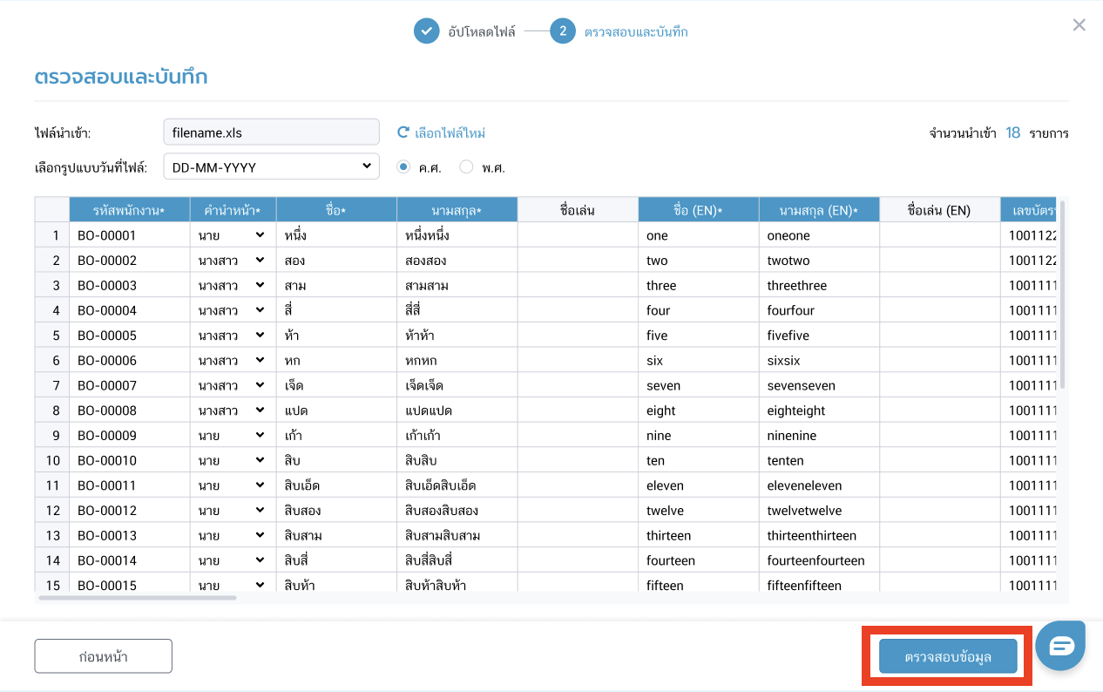
Task: Click the filename.xls input field
Action: pos(271,132)
